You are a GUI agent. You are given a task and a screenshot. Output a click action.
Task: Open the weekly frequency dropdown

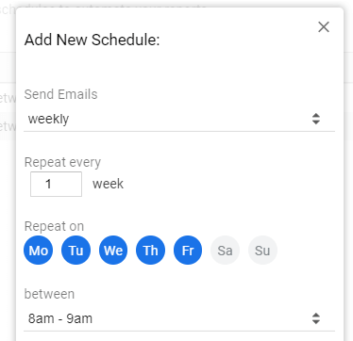click(179, 120)
